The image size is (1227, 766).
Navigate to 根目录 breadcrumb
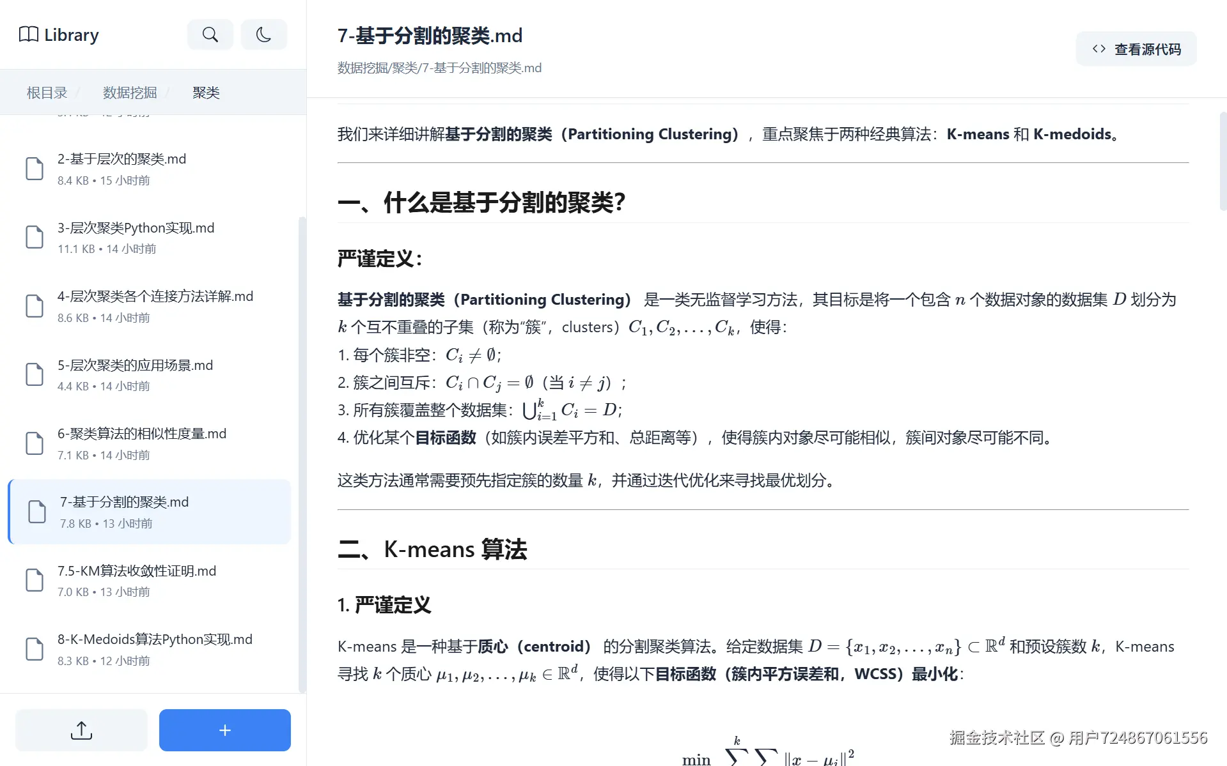click(45, 93)
